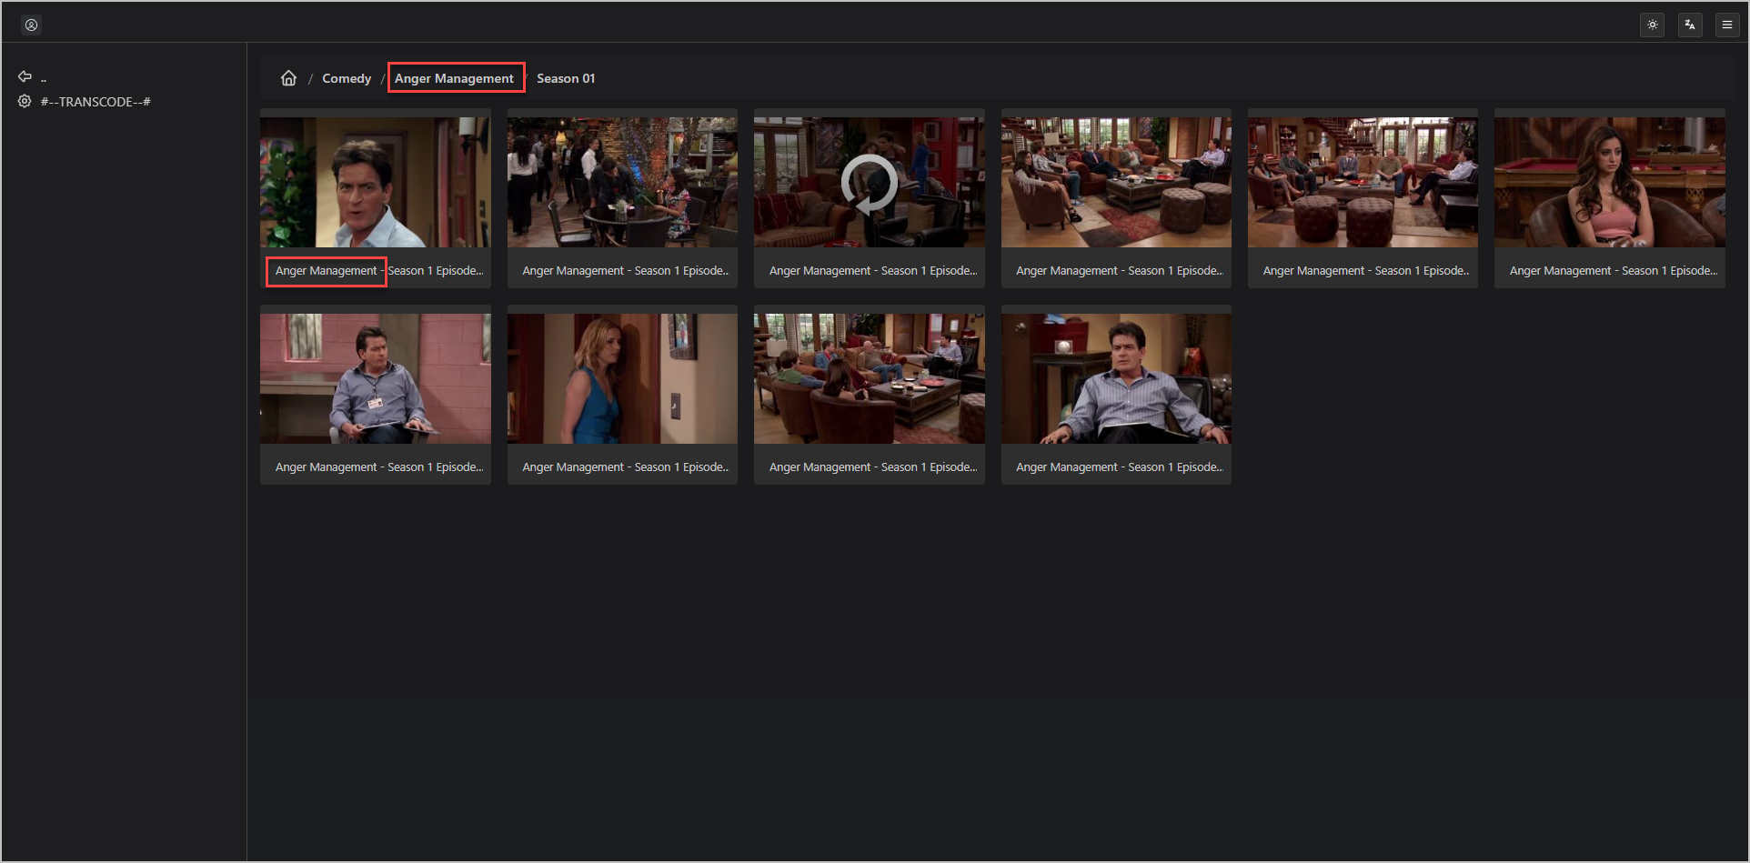Viewport: 1750px width, 863px height.
Task: Click the gear icon beside #--TRANSCODE--#
Action: (x=25, y=102)
